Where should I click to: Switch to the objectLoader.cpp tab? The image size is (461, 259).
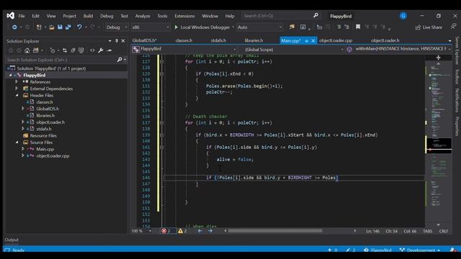coord(336,40)
